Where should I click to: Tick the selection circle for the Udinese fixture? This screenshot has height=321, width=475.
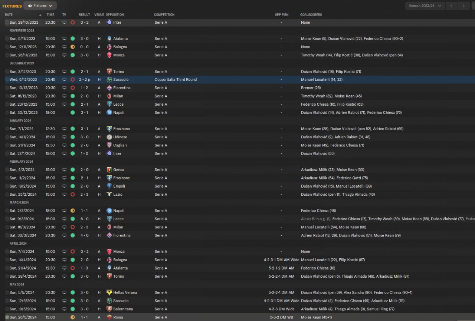tap(7, 137)
